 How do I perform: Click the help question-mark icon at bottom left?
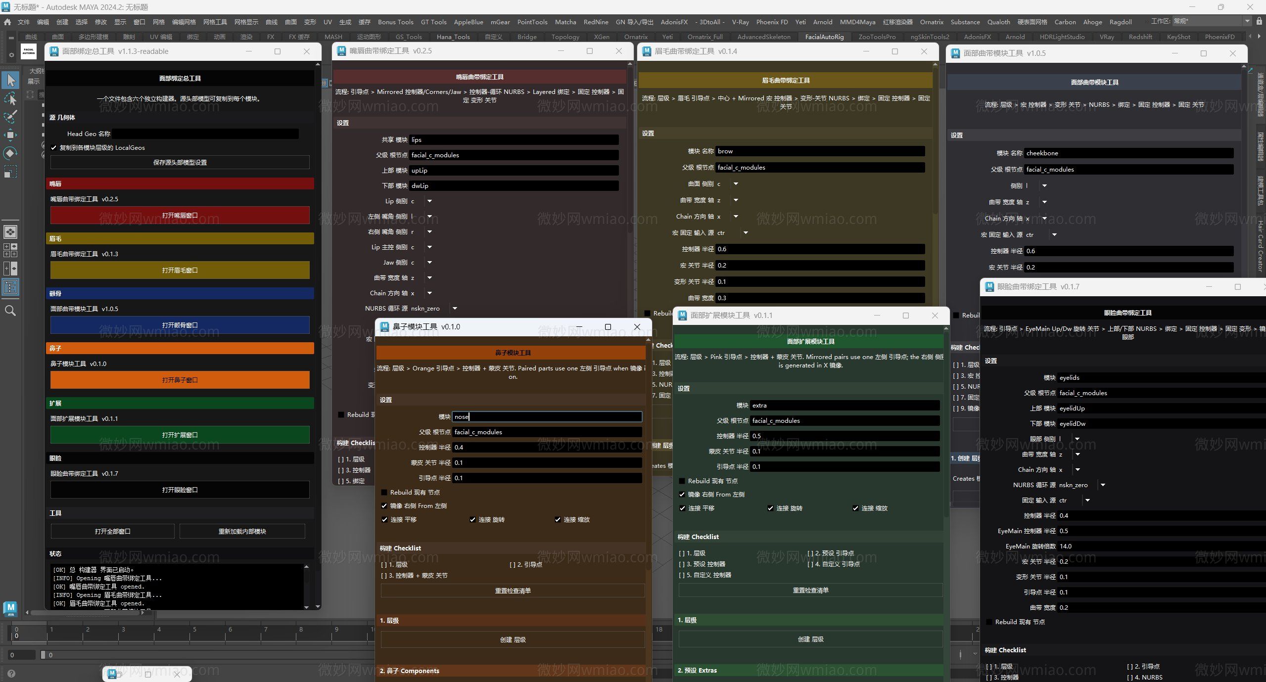pos(11,673)
